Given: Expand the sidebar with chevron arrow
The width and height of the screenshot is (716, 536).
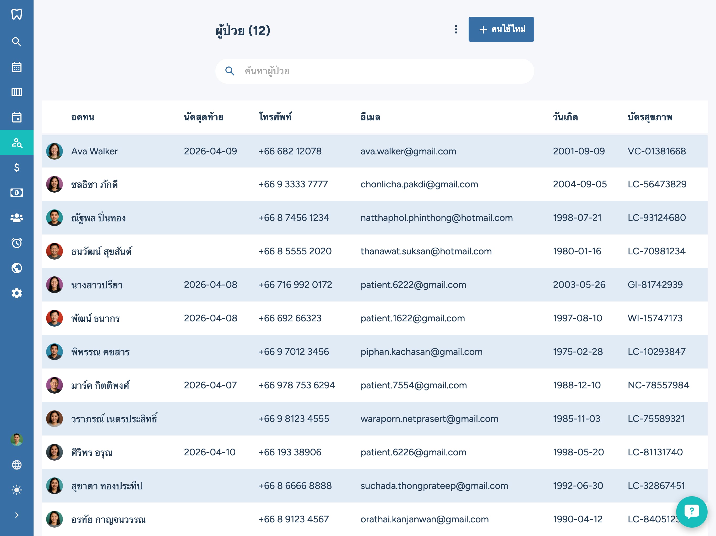Looking at the screenshot, I should [x=17, y=515].
